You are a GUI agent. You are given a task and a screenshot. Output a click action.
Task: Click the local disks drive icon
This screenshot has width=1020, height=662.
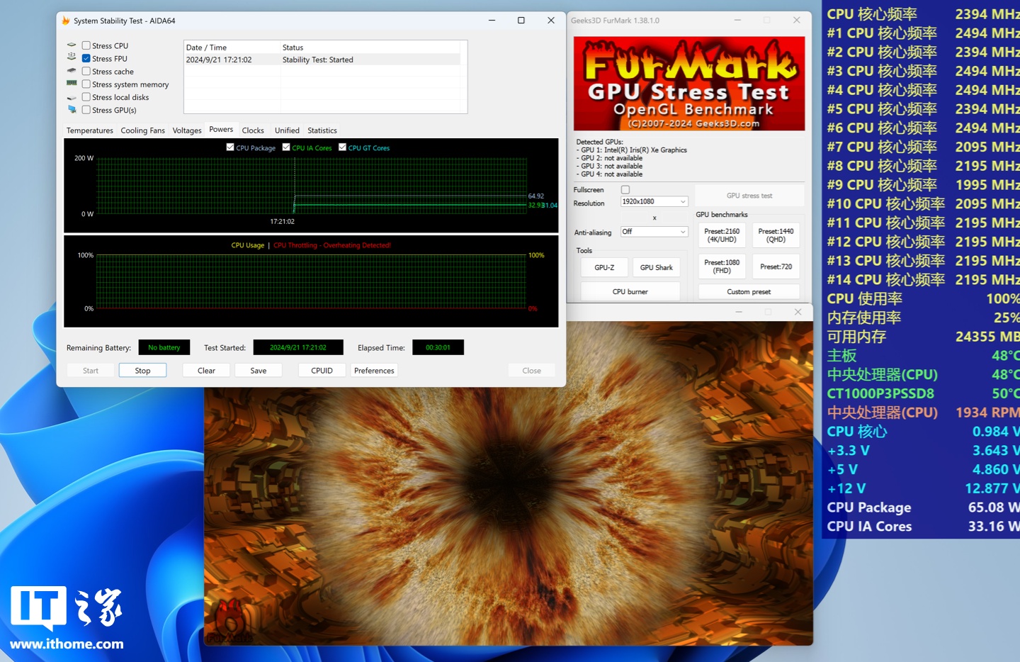(72, 97)
